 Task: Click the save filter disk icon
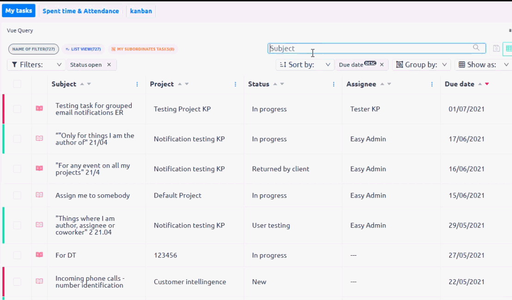496,48
